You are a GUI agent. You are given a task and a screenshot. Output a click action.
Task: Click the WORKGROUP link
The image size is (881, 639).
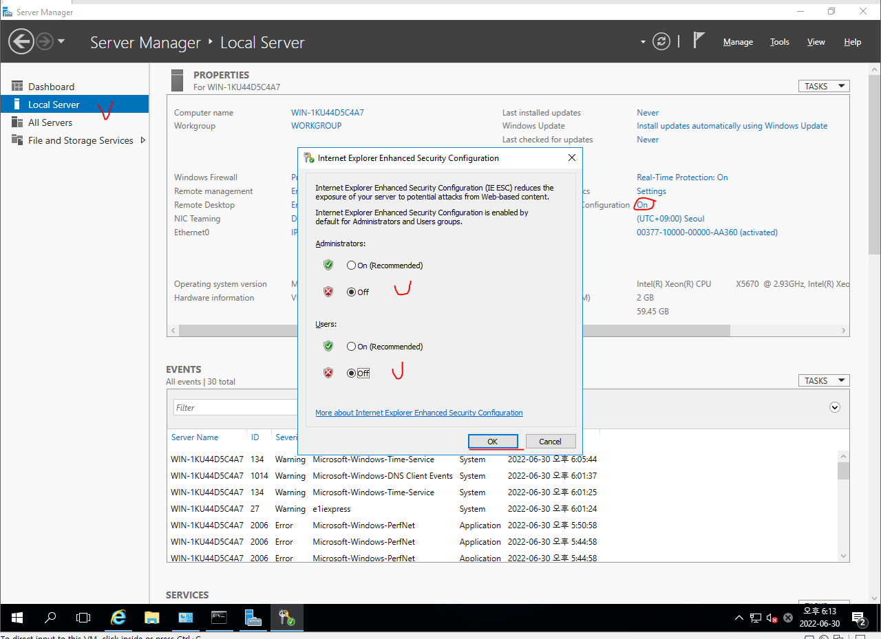(317, 126)
